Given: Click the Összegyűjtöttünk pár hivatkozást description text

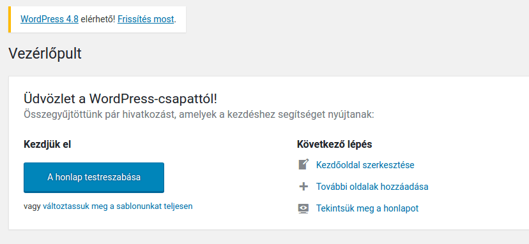Looking at the screenshot, I should (199, 115).
